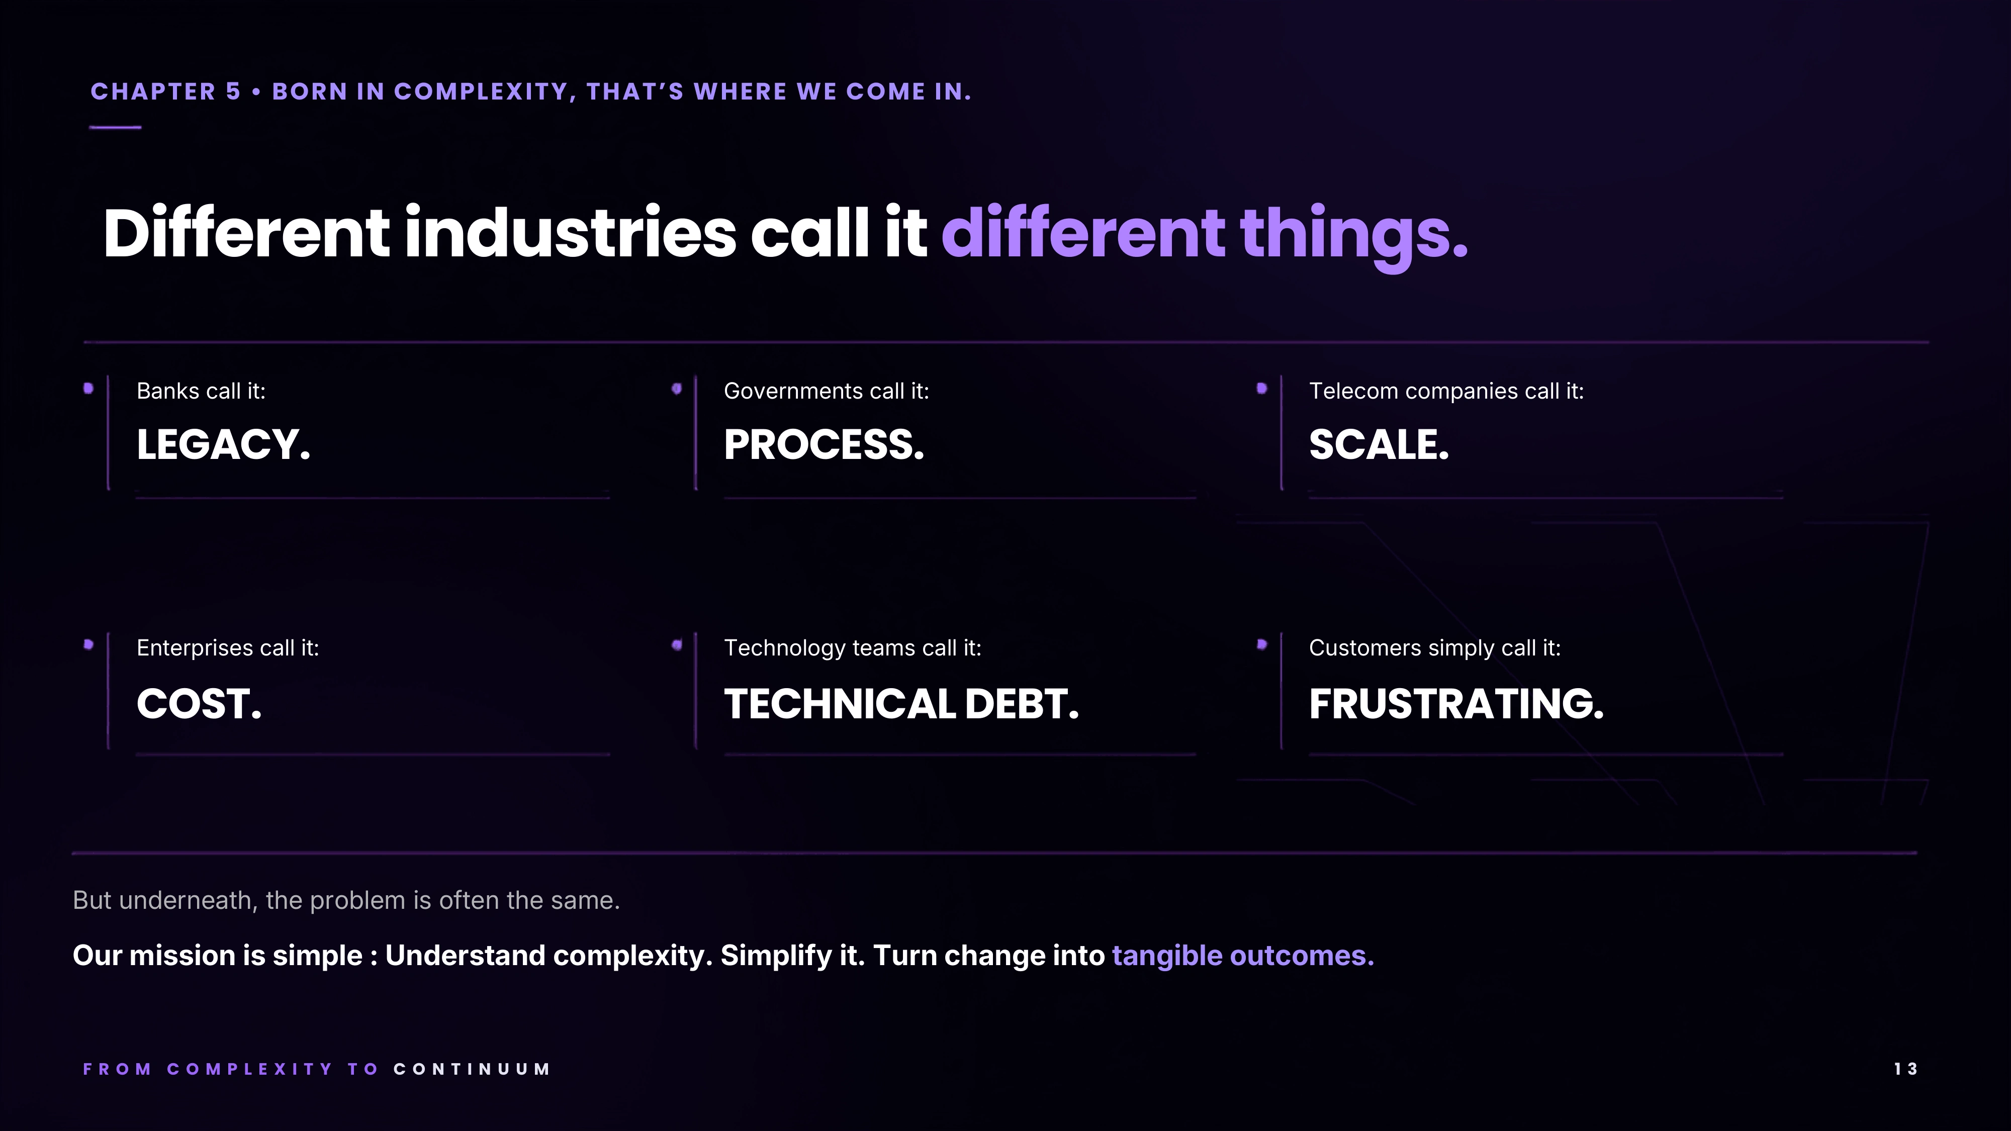
Task: Select the TECHNICAL DEBT. heading
Action: pyautogui.click(x=901, y=704)
